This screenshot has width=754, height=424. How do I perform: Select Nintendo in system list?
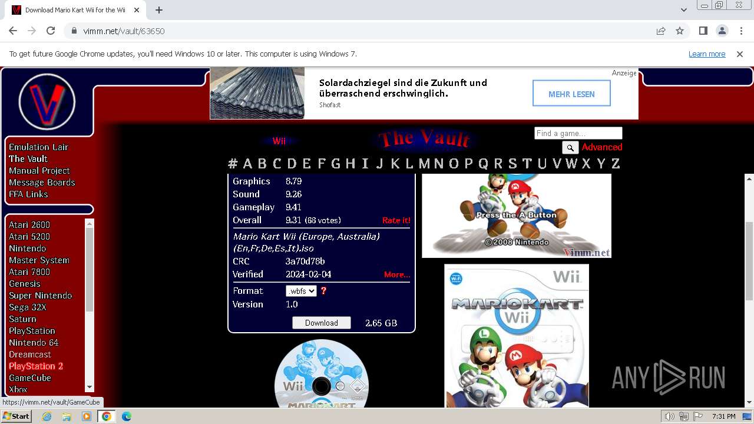pos(27,249)
